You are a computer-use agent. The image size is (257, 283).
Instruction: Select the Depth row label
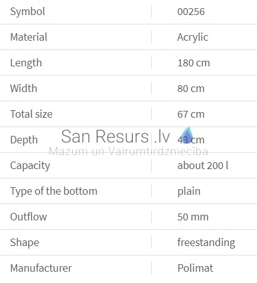click(24, 140)
